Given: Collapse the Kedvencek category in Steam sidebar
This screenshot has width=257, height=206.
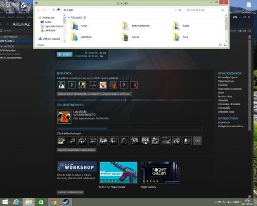Looking at the screenshot, I should pyautogui.click(x=2, y=37).
